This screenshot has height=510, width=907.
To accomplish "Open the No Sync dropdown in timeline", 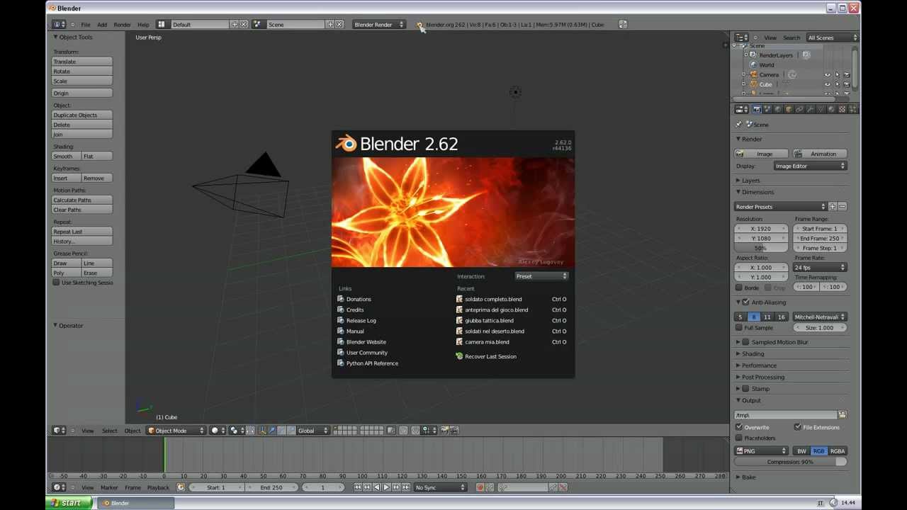I will [441, 487].
